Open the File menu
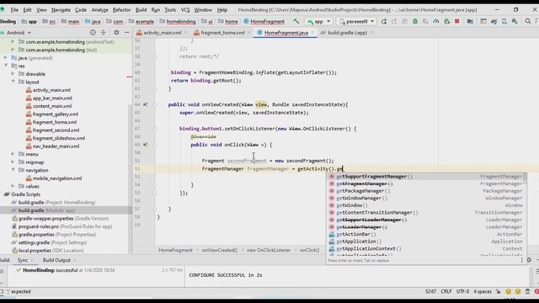 click(14, 10)
